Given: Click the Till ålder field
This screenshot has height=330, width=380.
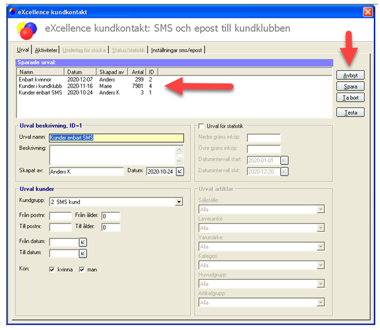Looking at the screenshot, I should pyautogui.click(x=111, y=227).
